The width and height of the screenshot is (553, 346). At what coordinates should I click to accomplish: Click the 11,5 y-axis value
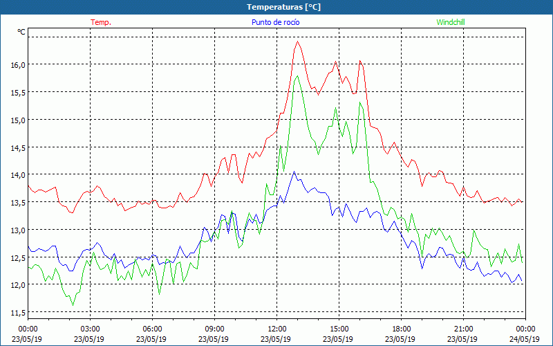click(x=18, y=312)
